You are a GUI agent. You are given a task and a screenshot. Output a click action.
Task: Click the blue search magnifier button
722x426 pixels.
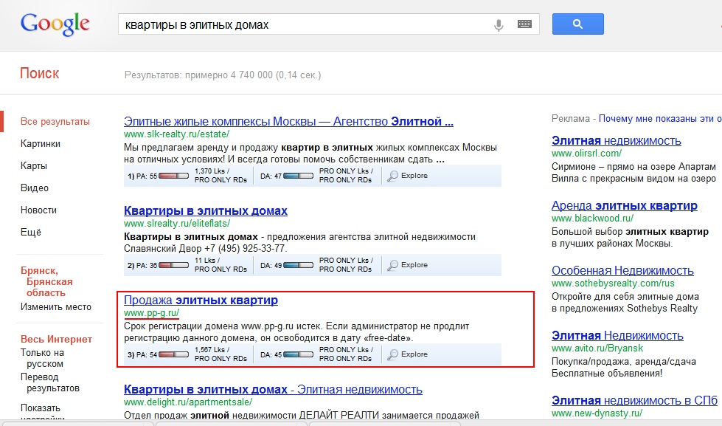578,24
